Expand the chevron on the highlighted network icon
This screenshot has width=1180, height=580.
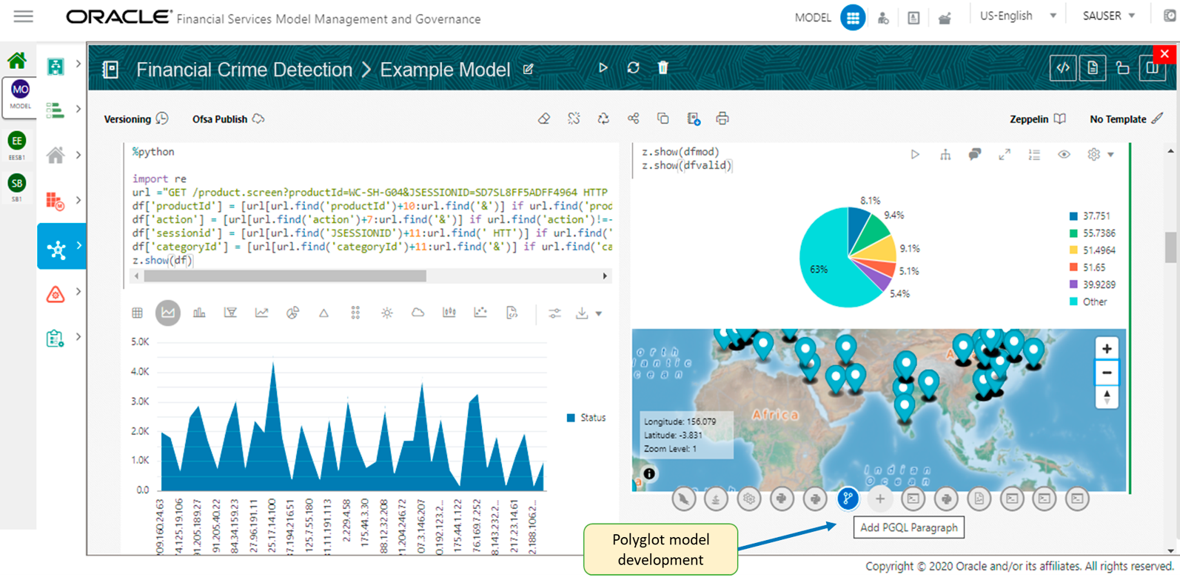tap(78, 246)
